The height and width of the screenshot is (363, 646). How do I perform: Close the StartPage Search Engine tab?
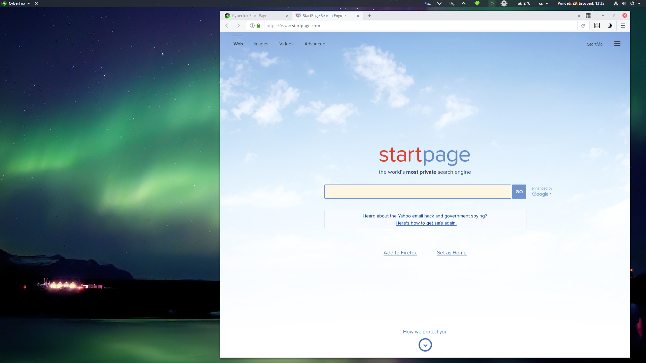[358, 16]
